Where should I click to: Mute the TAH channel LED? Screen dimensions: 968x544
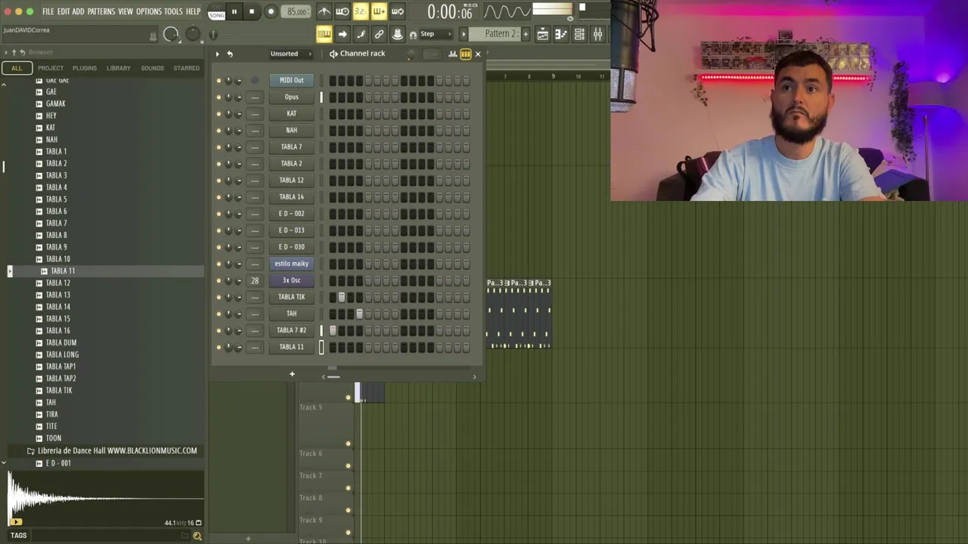click(219, 314)
